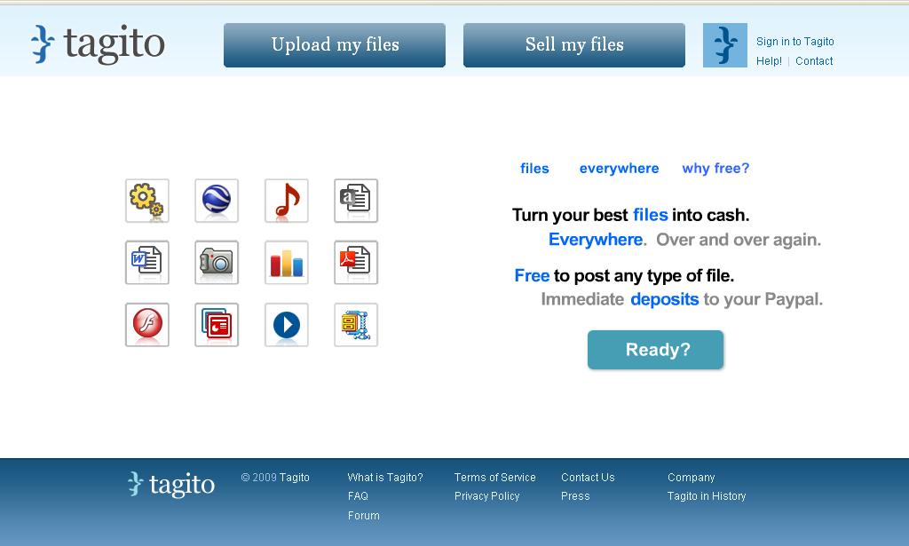
Task: Open the Company footer link
Action: tap(691, 477)
